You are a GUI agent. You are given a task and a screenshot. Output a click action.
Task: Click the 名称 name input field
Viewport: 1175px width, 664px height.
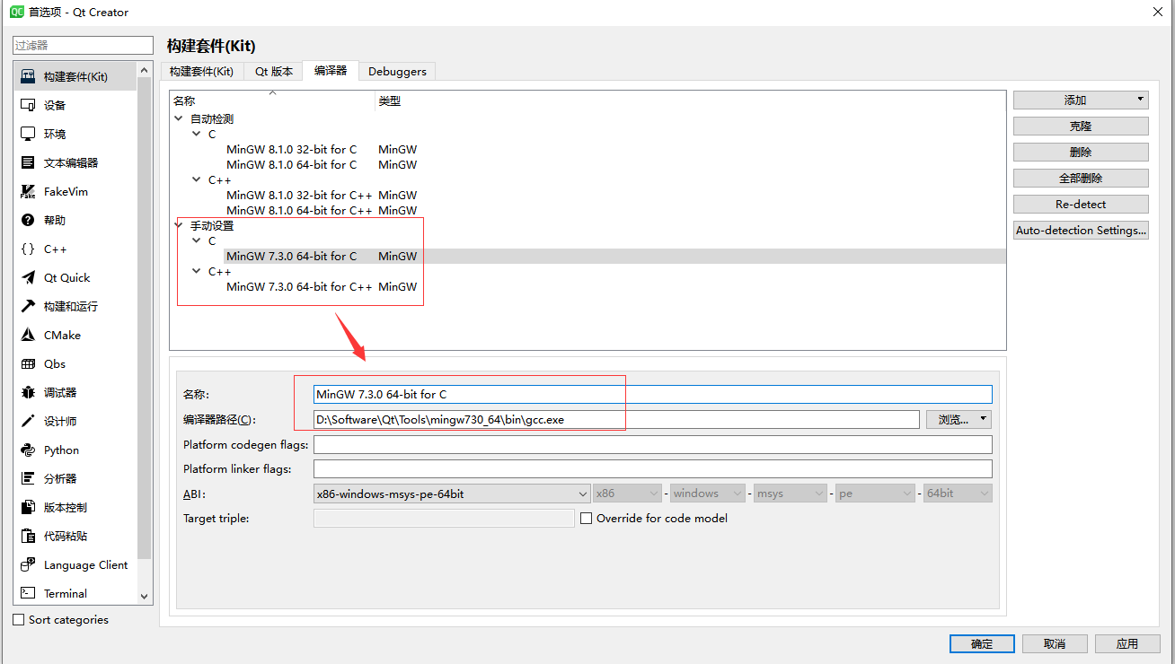(653, 394)
